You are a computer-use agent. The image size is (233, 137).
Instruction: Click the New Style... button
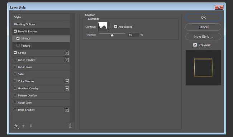click(203, 37)
